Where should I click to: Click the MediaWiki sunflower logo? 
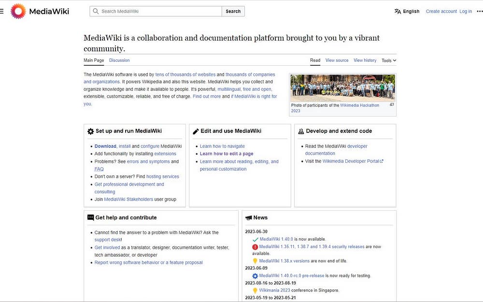[18, 11]
